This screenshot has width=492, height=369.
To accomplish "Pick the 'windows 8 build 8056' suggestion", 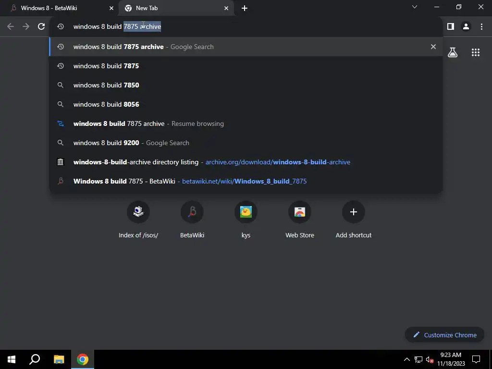I will pyautogui.click(x=246, y=104).
